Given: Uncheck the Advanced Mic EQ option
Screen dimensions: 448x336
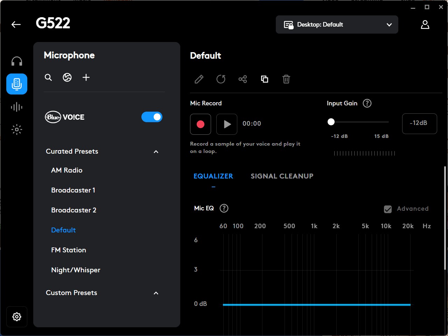Looking at the screenshot, I should (x=388, y=209).
